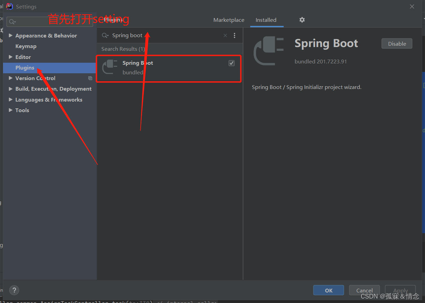Screen dimensions: 425x303
Task: Switch to the Installed tab
Action: pyautogui.click(x=266, y=20)
